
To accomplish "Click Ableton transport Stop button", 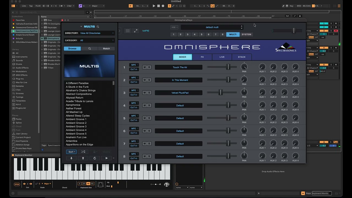I will pyautogui.click(x=158, y=6).
